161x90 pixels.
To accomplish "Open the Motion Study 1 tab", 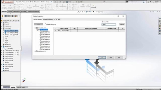I will [x=22, y=87].
